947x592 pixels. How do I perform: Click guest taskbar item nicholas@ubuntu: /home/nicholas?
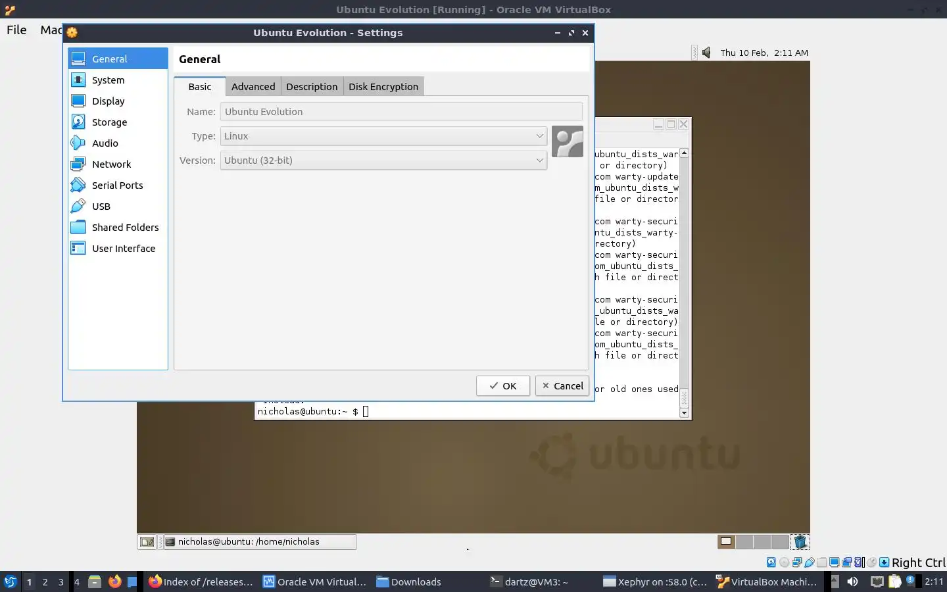[x=259, y=542]
